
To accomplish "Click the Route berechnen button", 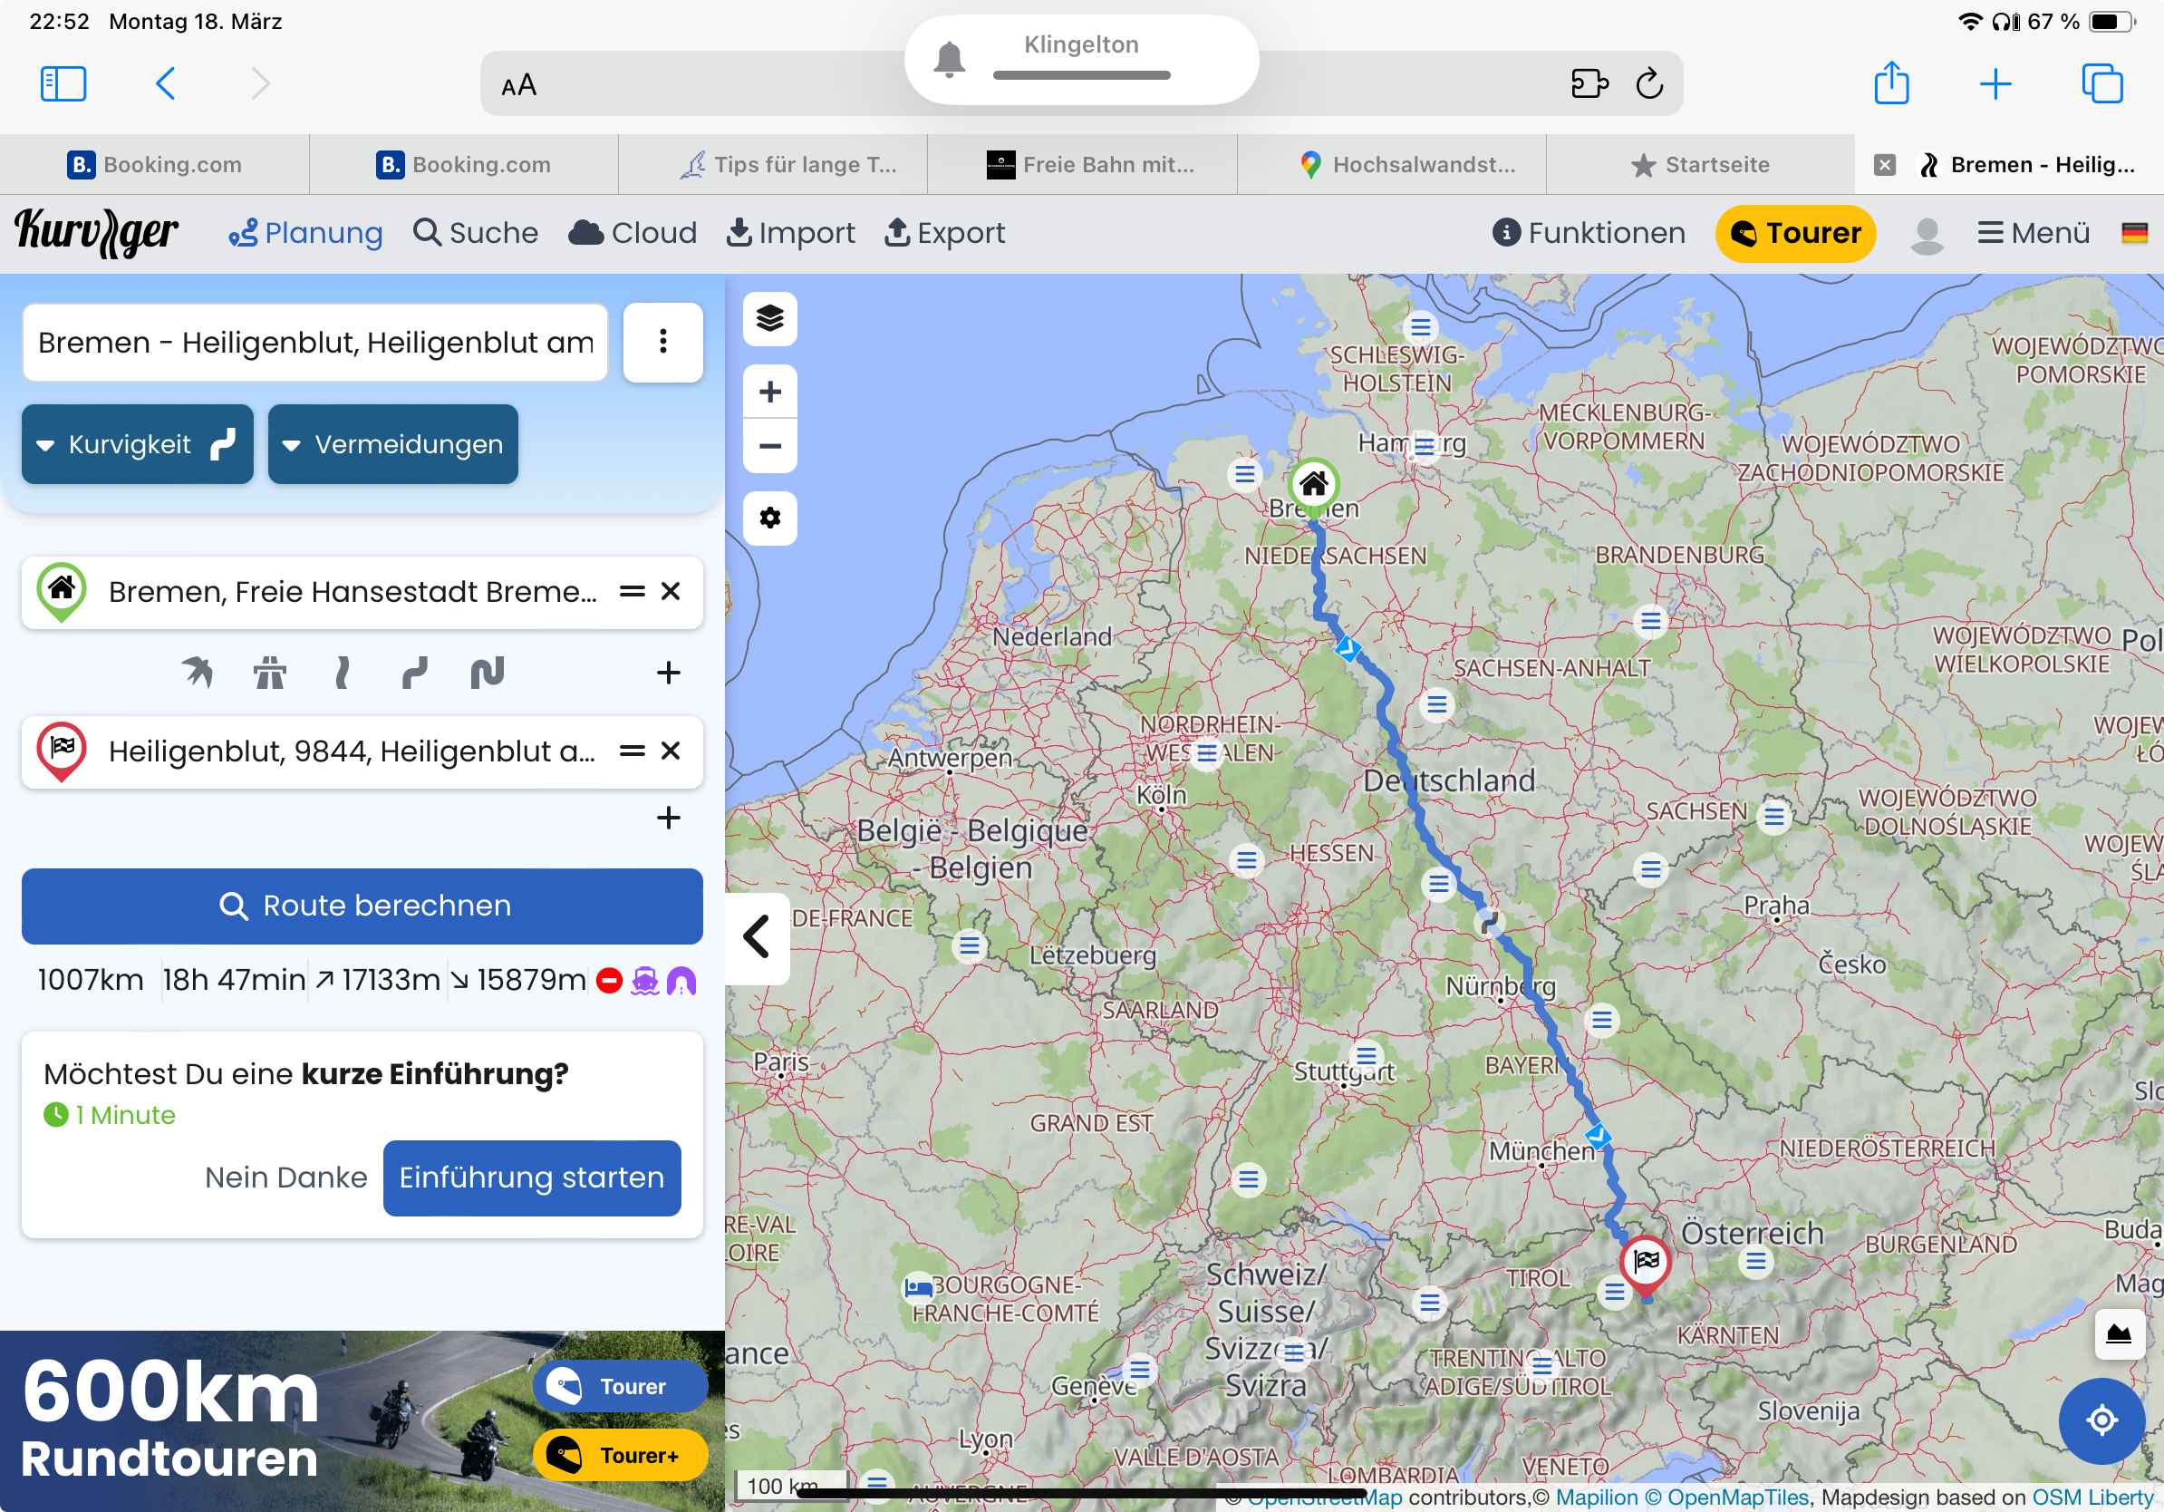I will tap(362, 905).
